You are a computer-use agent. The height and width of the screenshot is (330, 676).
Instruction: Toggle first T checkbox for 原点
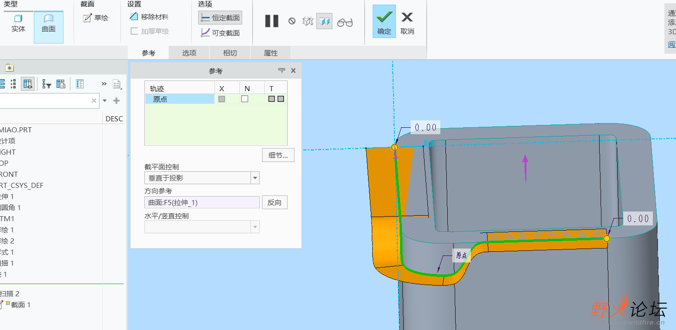pyautogui.click(x=272, y=99)
